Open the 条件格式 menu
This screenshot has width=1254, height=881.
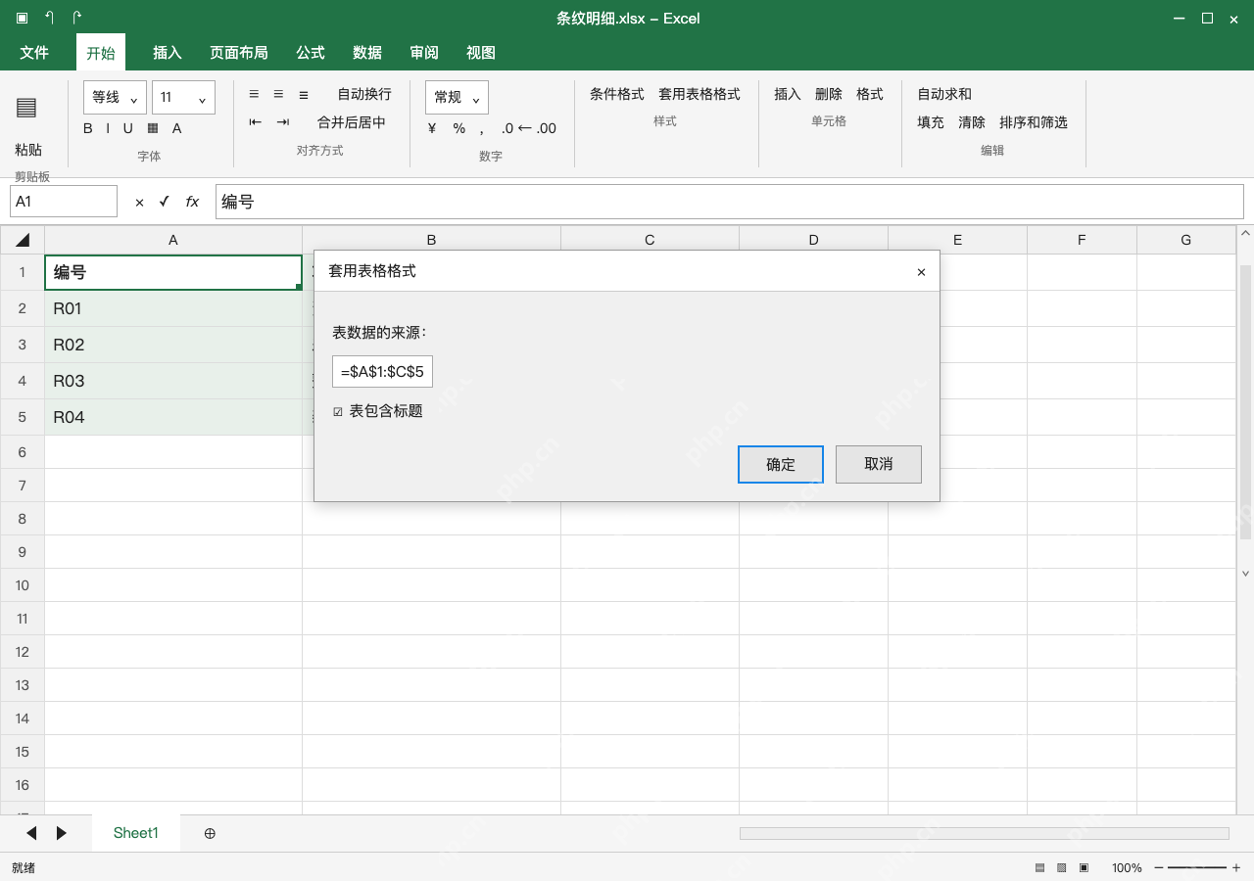coord(617,94)
